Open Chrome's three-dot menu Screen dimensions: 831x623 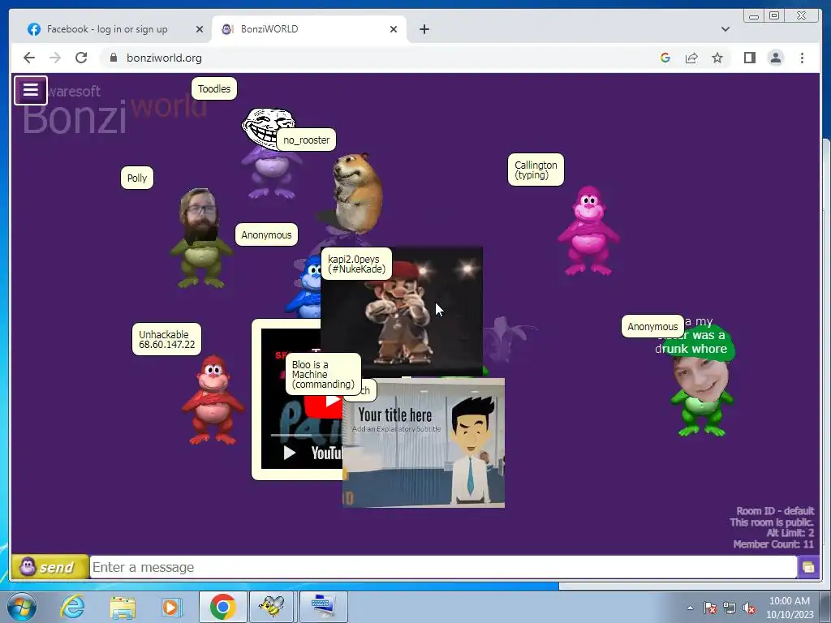[x=802, y=58]
